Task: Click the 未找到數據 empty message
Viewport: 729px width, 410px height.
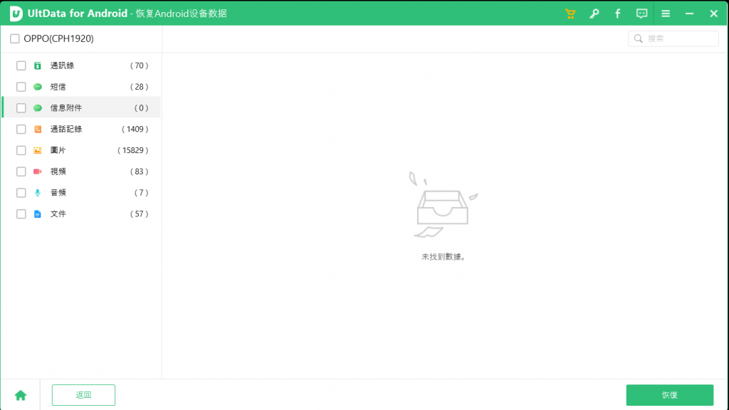Action: tap(443, 256)
